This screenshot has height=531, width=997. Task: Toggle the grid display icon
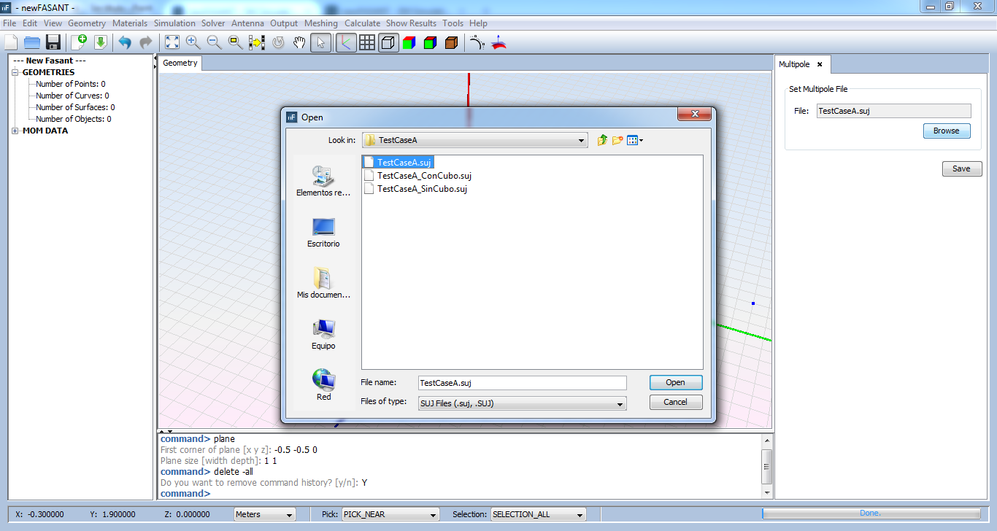[x=367, y=42]
